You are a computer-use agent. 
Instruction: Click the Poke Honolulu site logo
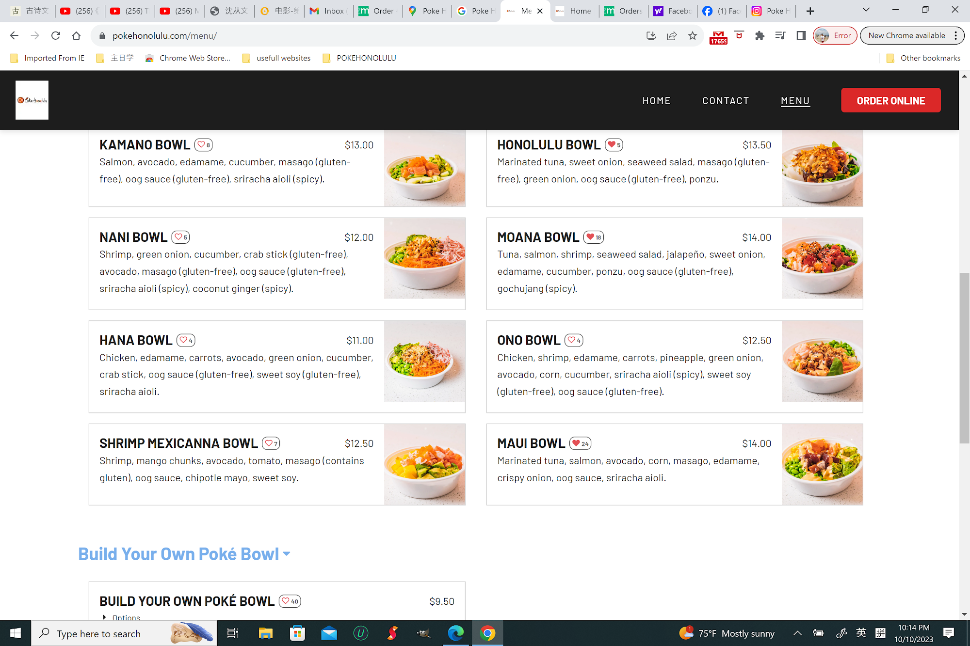[x=32, y=100]
